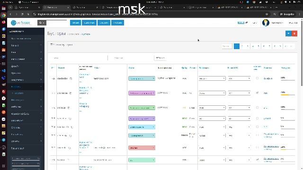
Task: Click the Coupons quick button
Action: pos(104,23)
